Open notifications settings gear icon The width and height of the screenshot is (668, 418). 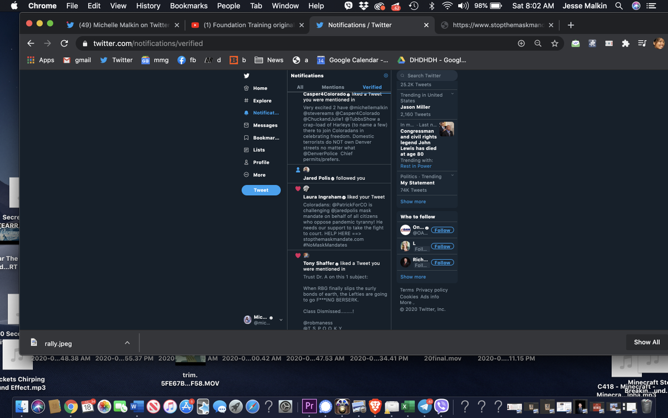[386, 75]
